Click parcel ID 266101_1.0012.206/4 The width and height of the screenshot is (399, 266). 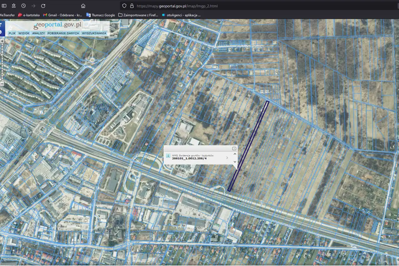click(189, 158)
